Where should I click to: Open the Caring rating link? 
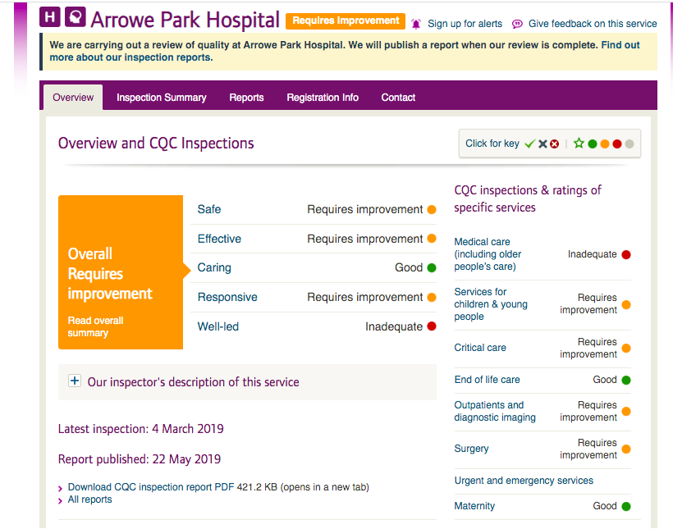[214, 267]
